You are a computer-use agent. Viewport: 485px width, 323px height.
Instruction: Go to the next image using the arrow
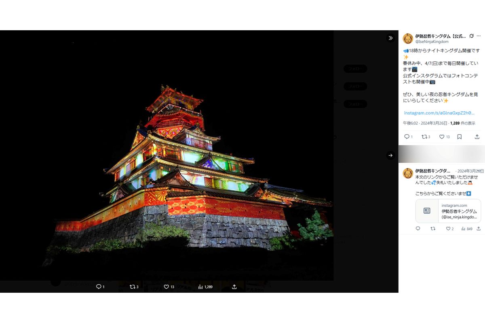[390, 155]
